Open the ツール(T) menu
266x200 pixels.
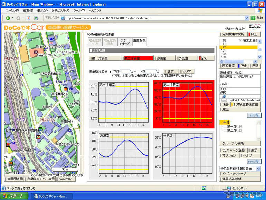pyautogui.click(x=79, y=10)
